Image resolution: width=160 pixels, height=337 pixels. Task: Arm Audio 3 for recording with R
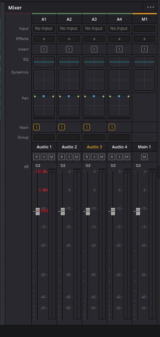pos(87,157)
